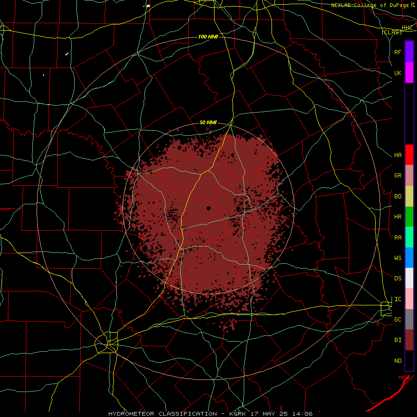Image resolution: width=417 pixels, height=417 pixels.
Task: Click the 50 NMI range ring label
Action: (208, 122)
